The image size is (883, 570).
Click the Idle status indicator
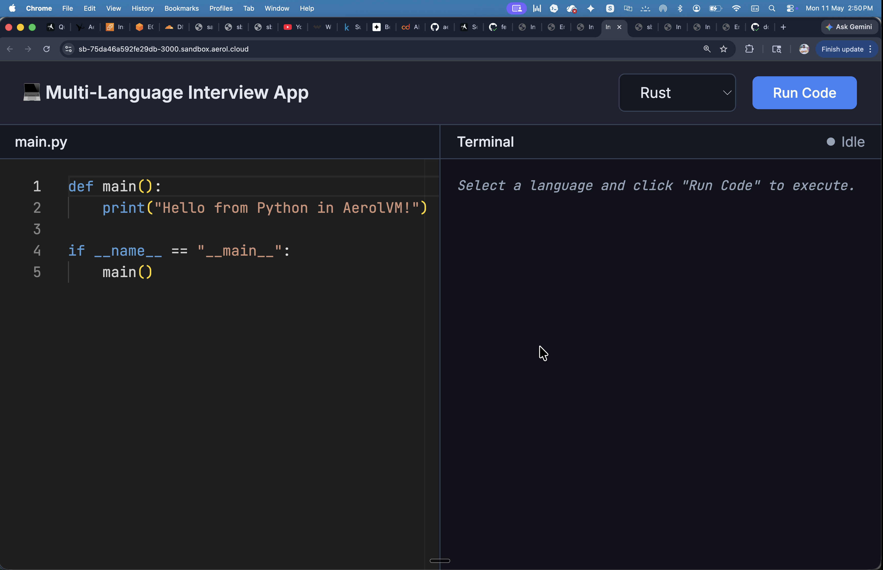tap(846, 142)
